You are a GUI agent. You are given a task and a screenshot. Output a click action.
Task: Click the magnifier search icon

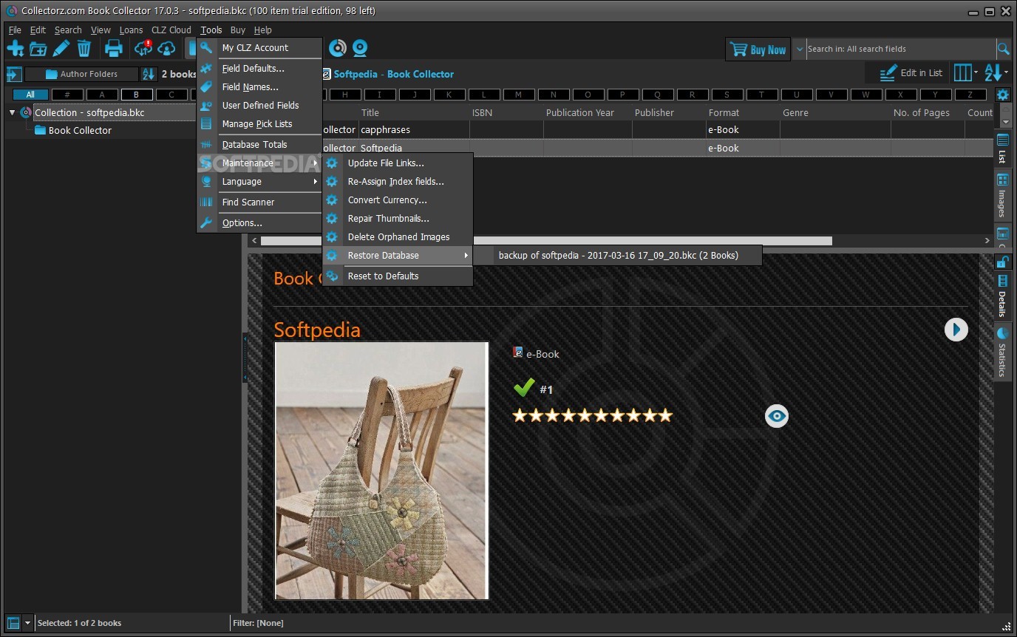tap(1003, 49)
